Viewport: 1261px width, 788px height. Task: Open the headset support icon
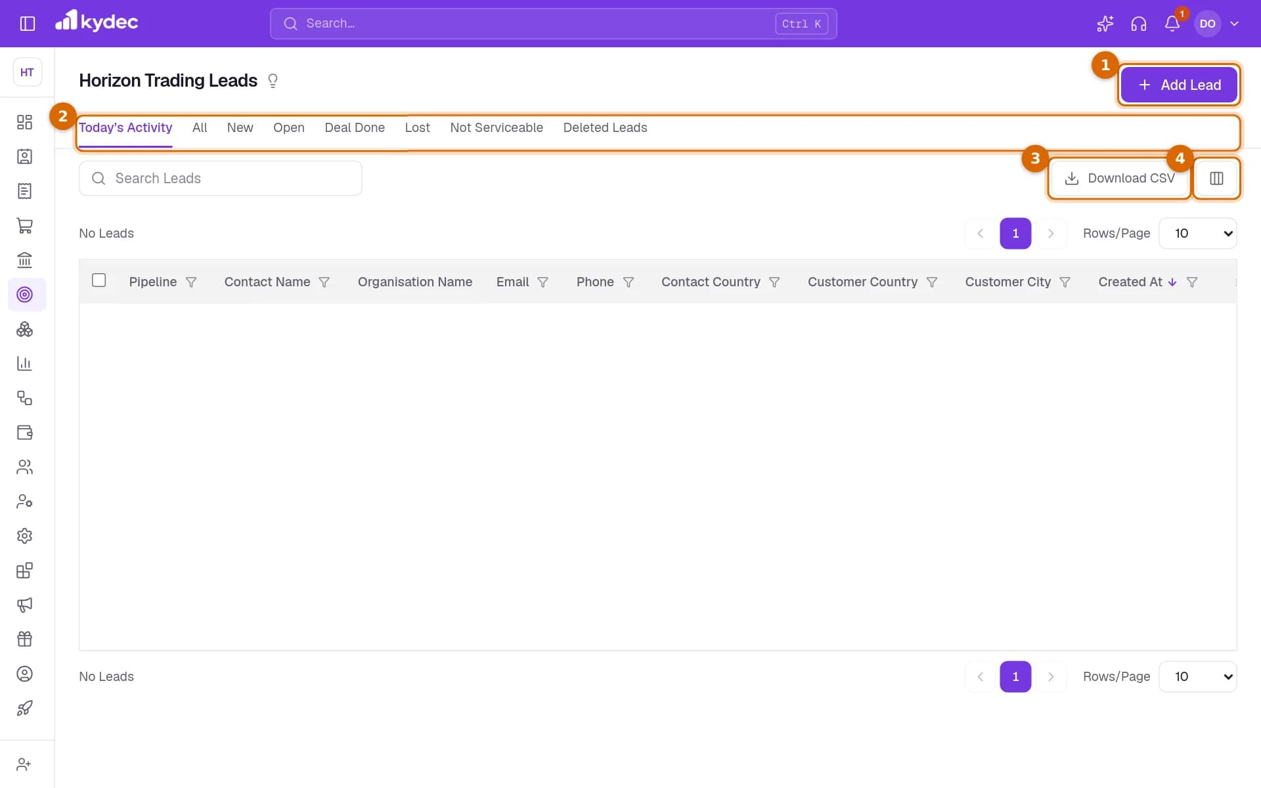(1139, 24)
